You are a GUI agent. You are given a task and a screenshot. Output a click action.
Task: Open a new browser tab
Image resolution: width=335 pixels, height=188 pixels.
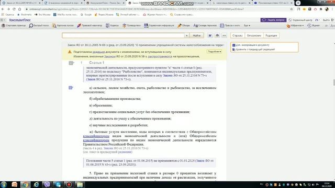(298, 3)
